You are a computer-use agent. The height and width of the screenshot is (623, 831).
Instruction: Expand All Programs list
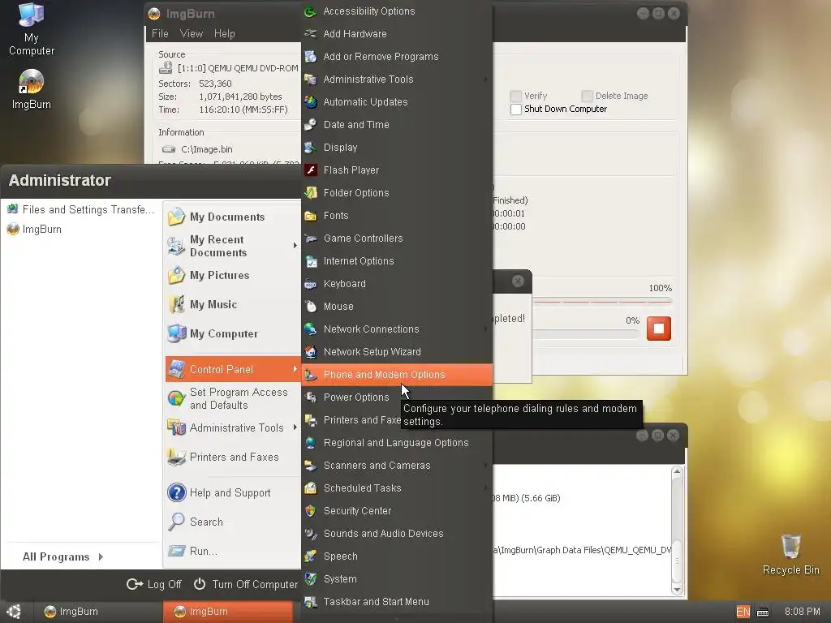click(x=63, y=556)
